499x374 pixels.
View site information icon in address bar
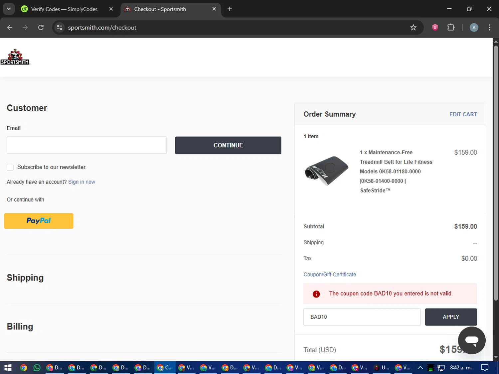60,27
